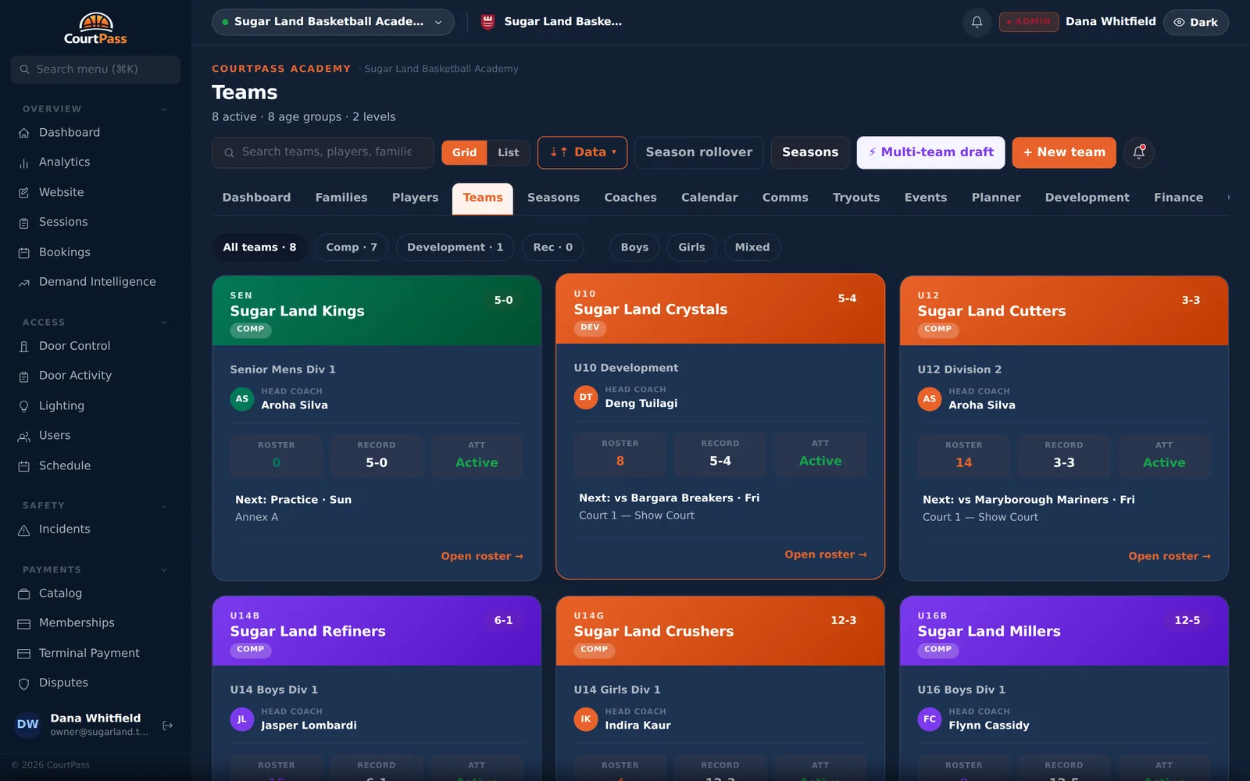
Task: Click "Next: vs Bargara Breakers · Fri" text
Action: point(669,498)
